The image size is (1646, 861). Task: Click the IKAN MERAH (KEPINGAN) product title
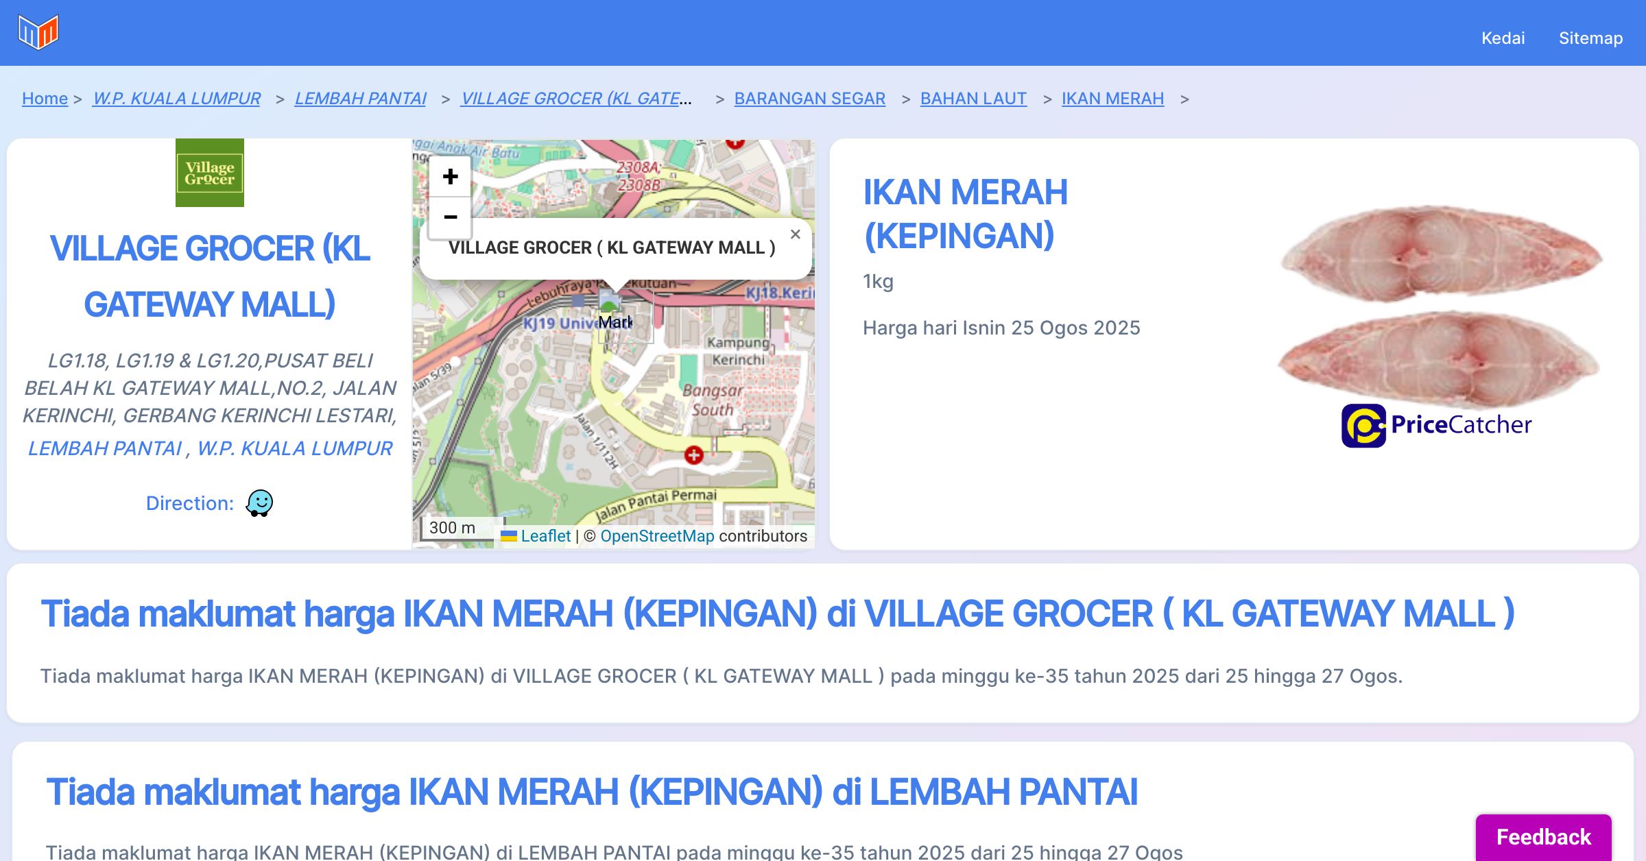(x=965, y=214)
